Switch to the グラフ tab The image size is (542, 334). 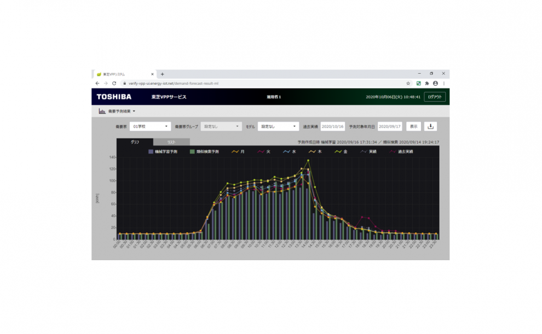coord(135,142)
